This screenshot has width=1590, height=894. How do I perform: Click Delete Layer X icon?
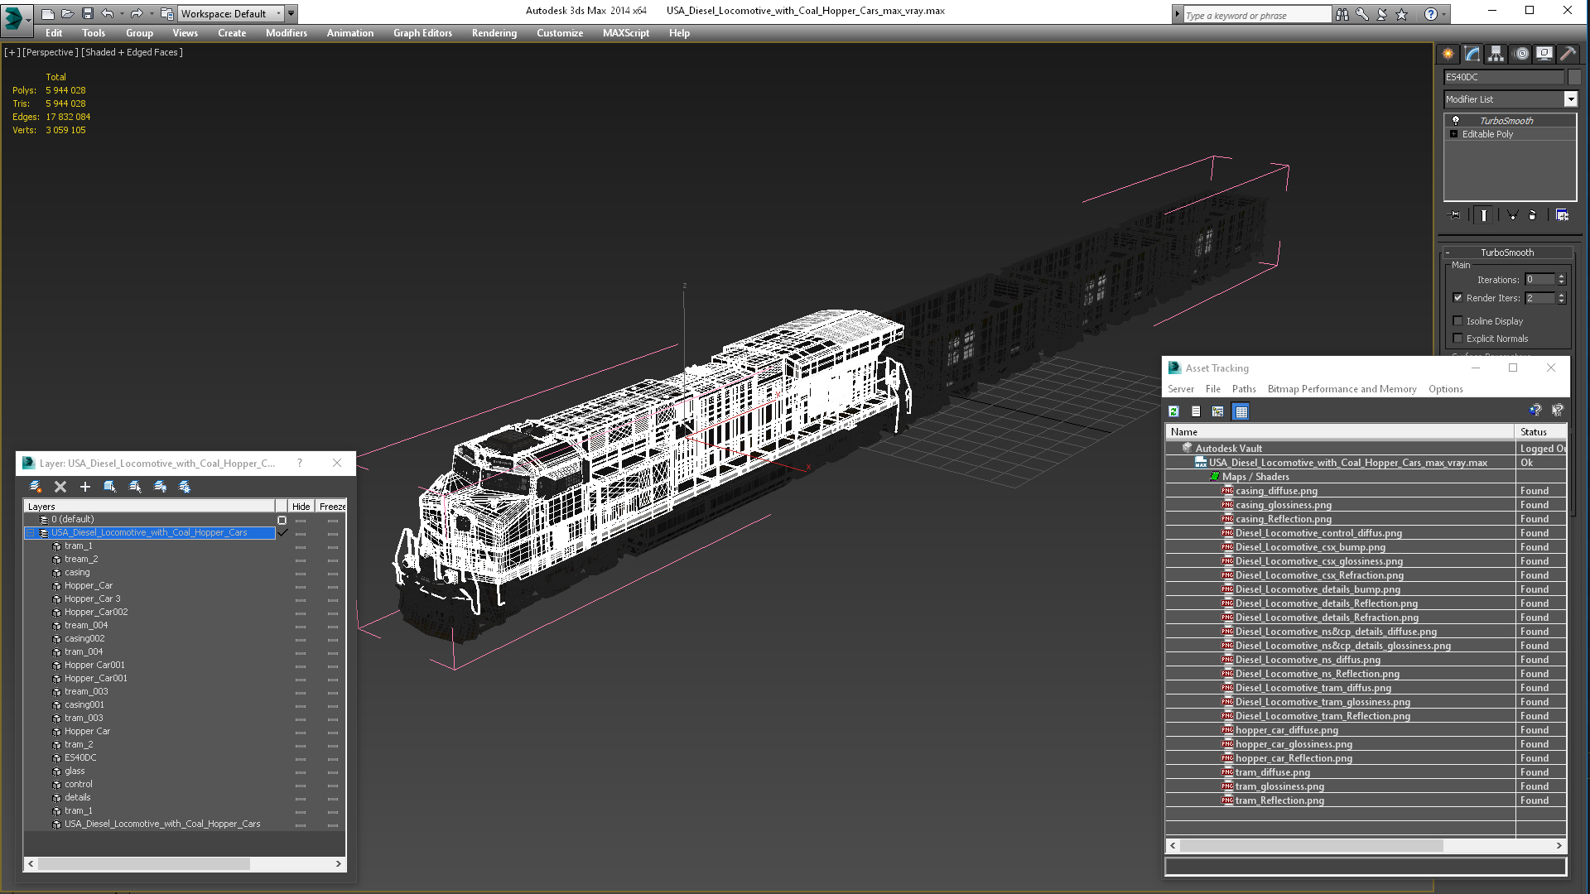coord(60,487)
